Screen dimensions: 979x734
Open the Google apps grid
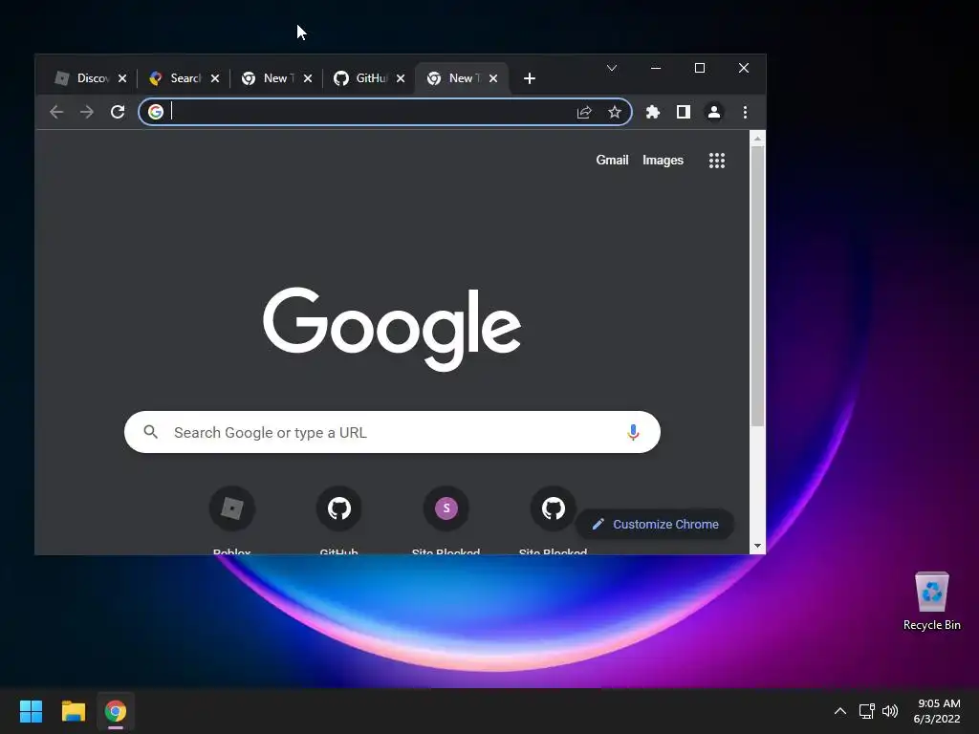[x=717, y=161]
